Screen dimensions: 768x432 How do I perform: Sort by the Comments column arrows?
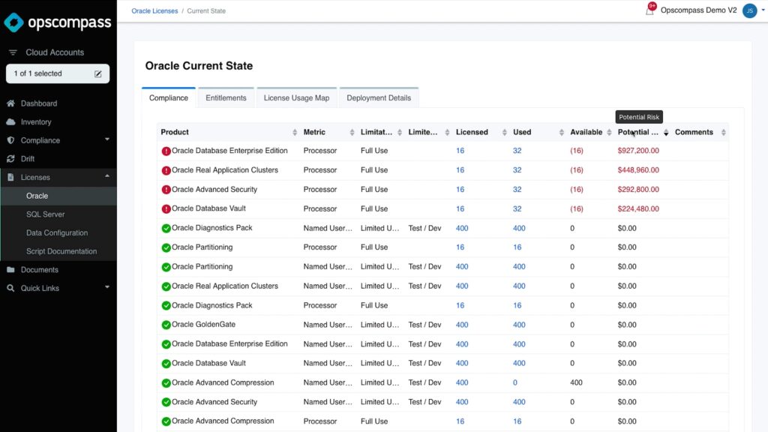724,132
